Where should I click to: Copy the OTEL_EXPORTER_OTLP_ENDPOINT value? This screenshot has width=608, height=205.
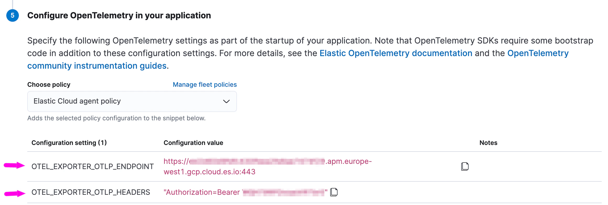[465, 166]
